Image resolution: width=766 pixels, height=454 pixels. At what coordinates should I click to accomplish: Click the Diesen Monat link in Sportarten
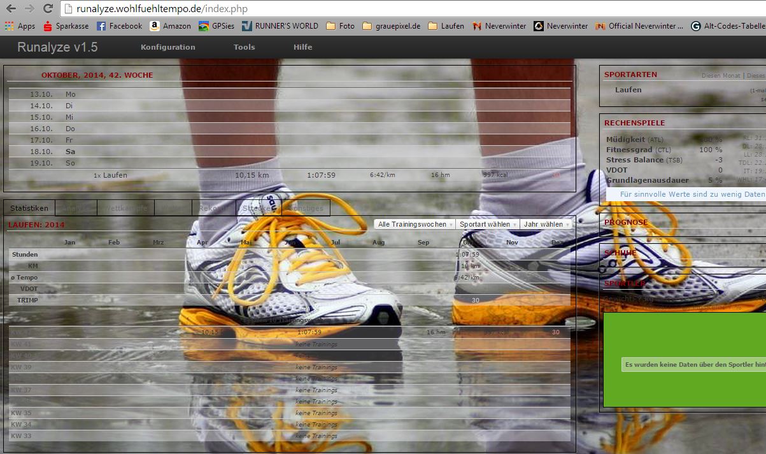pyautogui.click(x=721, y=76)
